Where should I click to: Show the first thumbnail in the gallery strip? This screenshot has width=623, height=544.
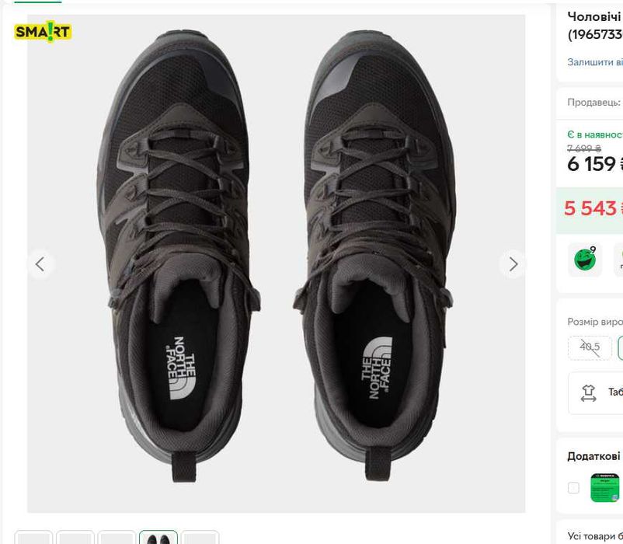33,538
